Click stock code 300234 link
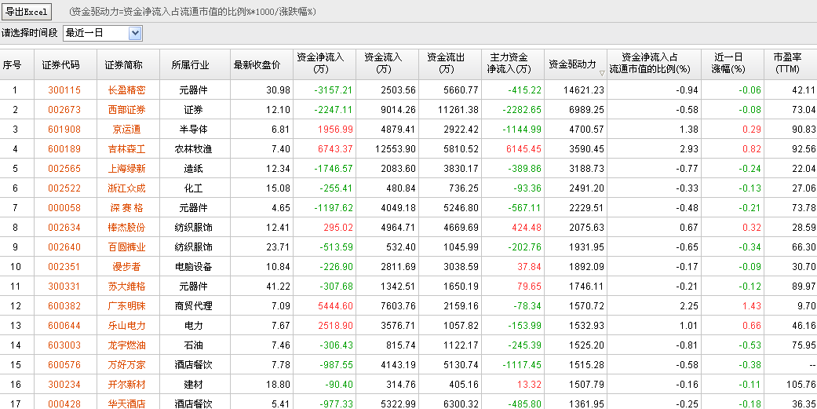The width and height of the screenshot is (817, 409). (64, 385)
